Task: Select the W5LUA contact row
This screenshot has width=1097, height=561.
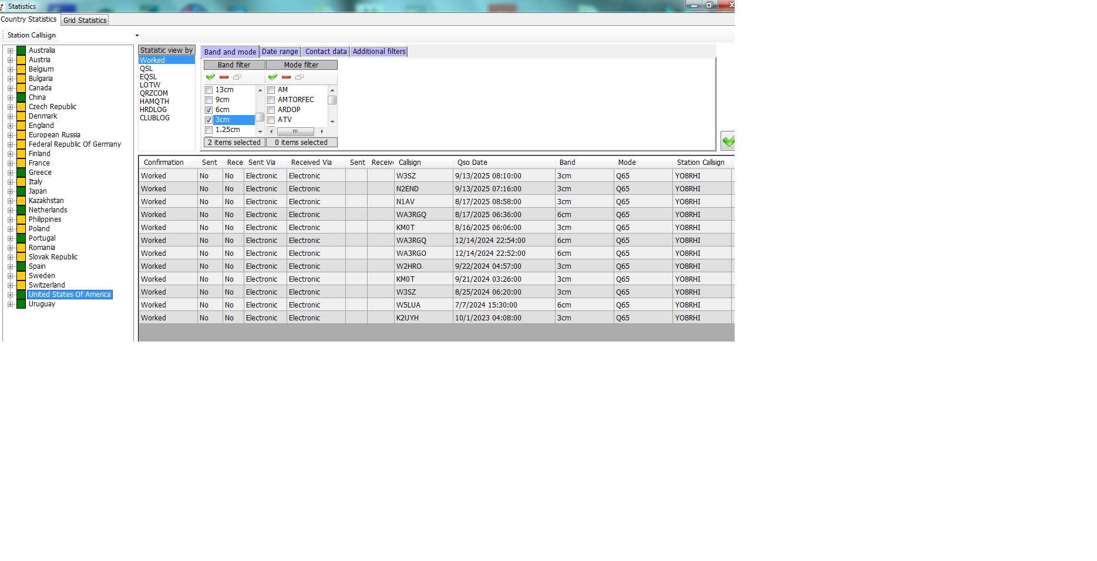Action: (408, 305)
